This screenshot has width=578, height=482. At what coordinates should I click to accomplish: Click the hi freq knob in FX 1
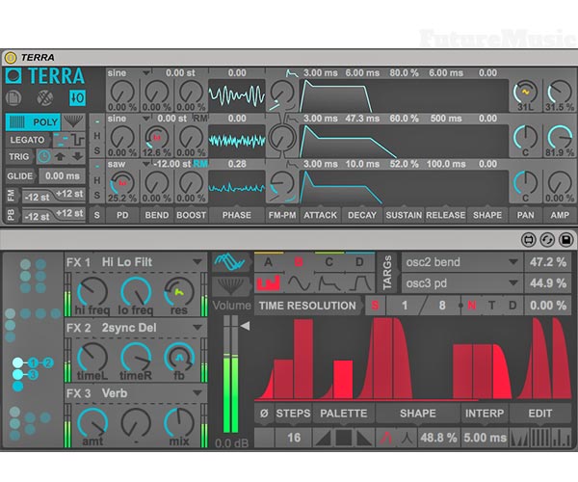[x=92, y=292]
